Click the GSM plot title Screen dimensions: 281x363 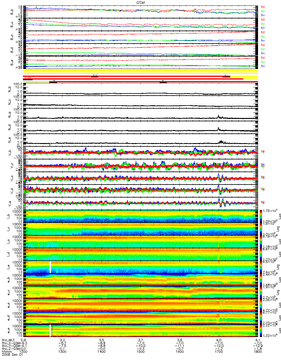click(140, 3)
